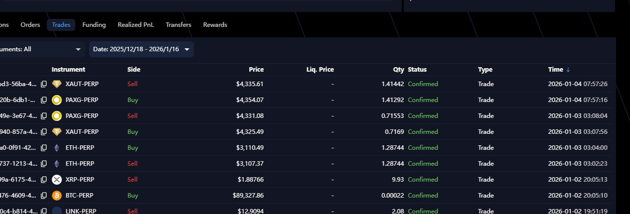This screenshot has height=214, width=630.
Task: Open the Date range dropdown
Action: point(141,49)
